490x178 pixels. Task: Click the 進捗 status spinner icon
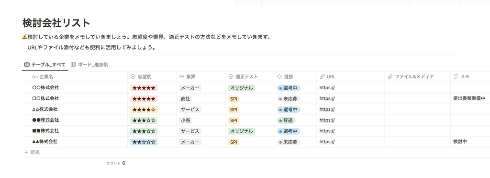click(x=279, y=77)
